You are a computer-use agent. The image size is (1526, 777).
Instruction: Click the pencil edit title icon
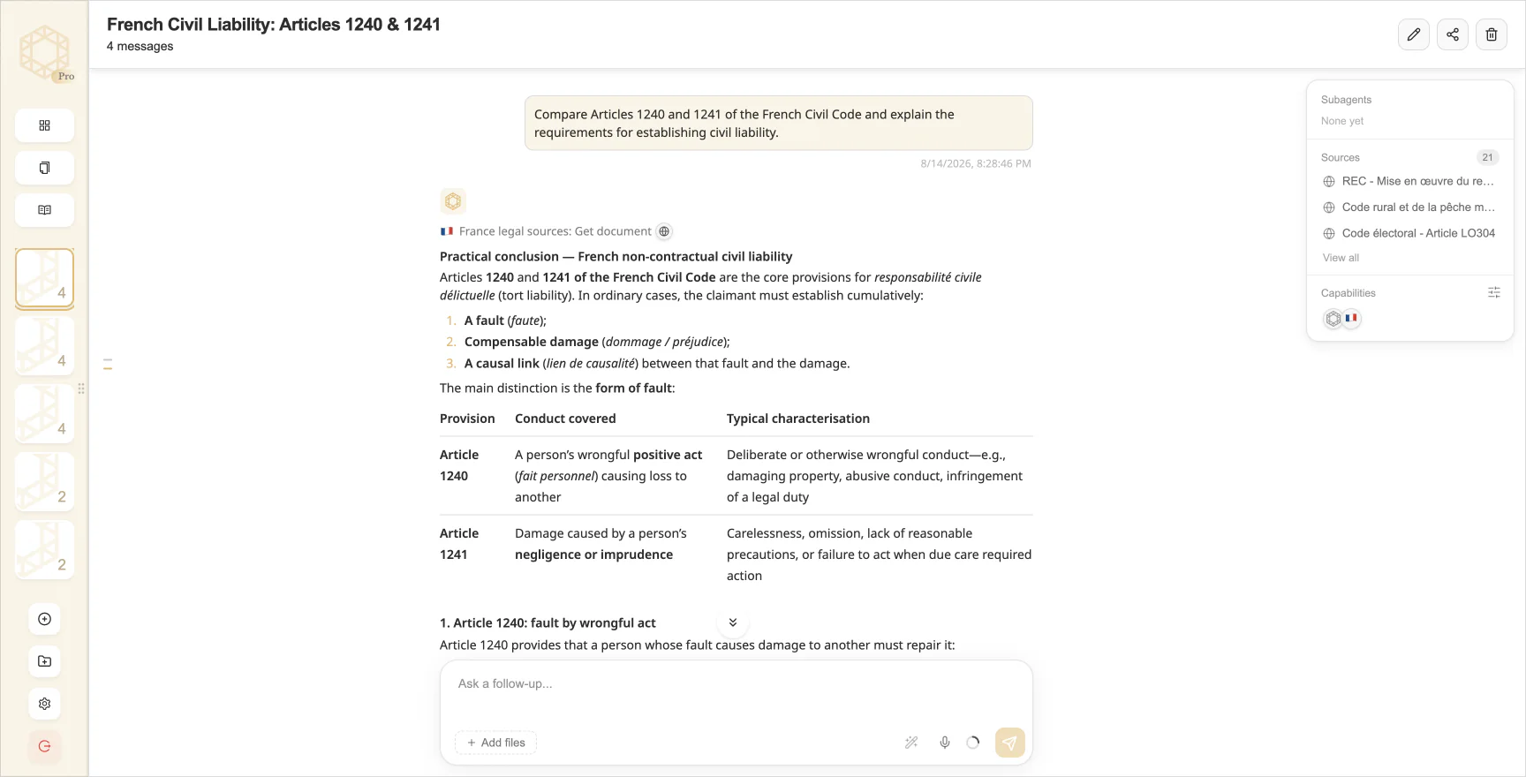[x=1414, y=34]
